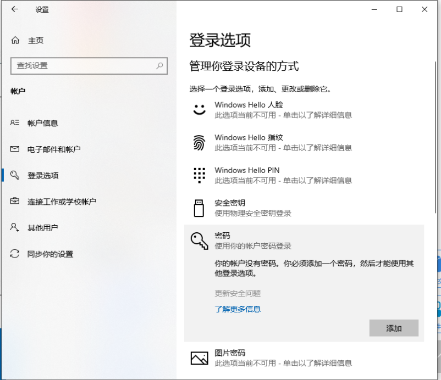Click the home icon next to 主页
The height and width of the screenshot is (380, 441).
click(15, 41)
